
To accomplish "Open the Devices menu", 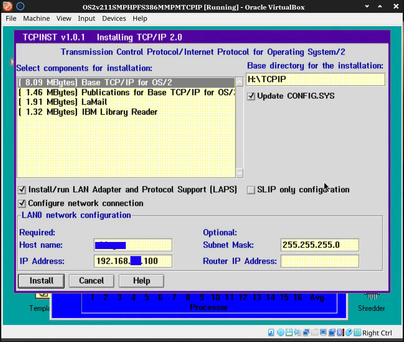I will tap(114, 19).
